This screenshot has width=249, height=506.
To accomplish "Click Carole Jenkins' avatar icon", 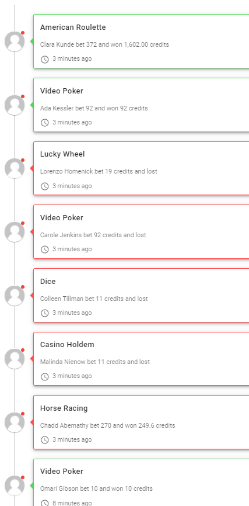I will (x=15, y=232).
